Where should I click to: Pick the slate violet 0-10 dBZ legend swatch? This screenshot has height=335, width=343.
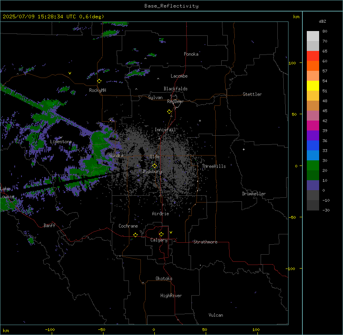(x=313, y=185)
